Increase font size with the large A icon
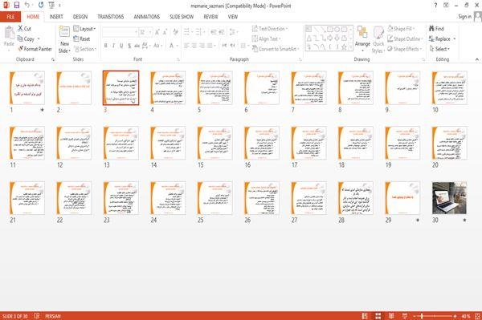Image resolution: width=482 pixels, height=320 pixels. point(157,32)
